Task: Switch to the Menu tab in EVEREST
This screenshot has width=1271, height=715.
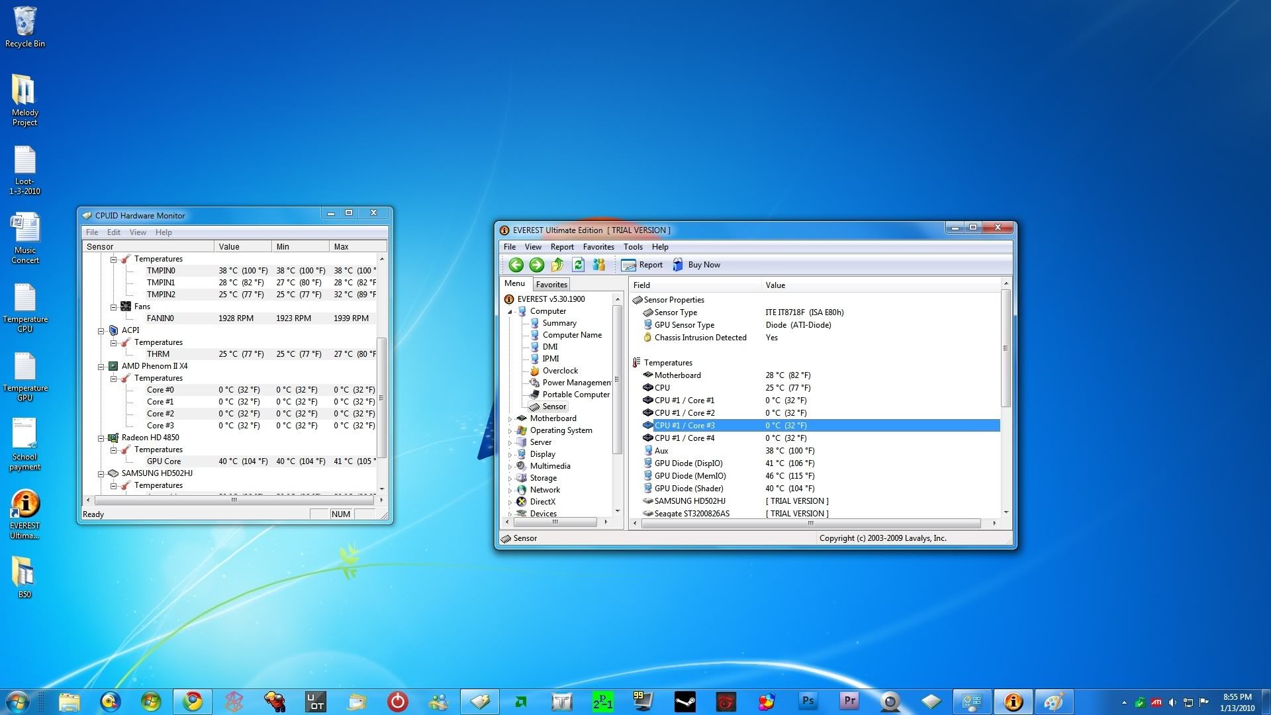Action: (x=514, y=283)
